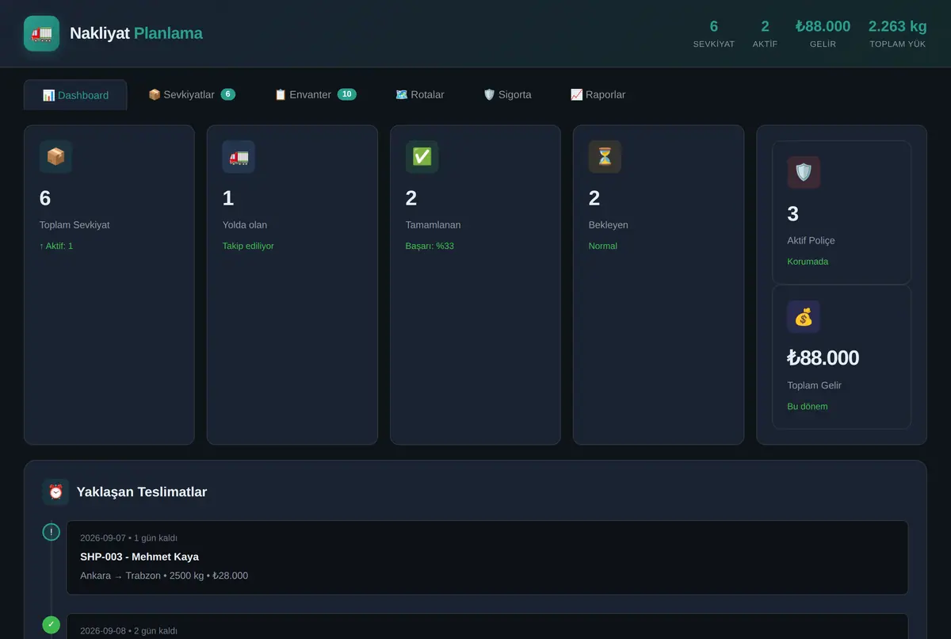951x639 pixels.
Task: Click the 'Korumada' status text
Action: click(808, 262)
